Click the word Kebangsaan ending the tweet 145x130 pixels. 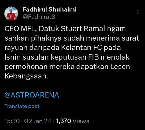[x=26, y=76]
